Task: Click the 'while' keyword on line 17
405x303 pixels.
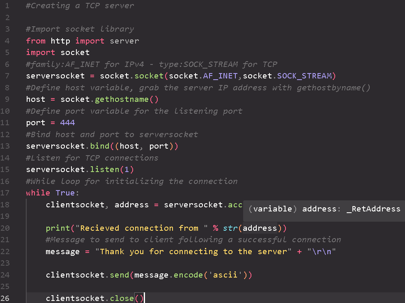Action: click(x=38, y=193)
